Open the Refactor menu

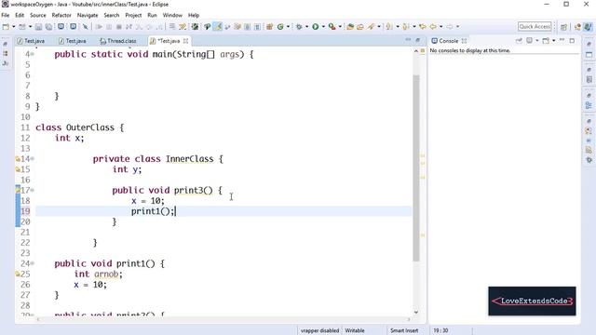point(61,15)
